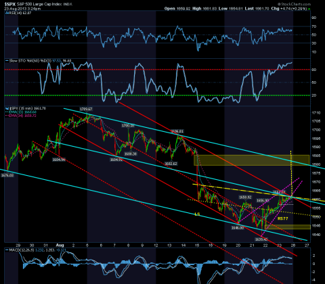Click the 1646.00 low price label
The height and width of the screenshot is (284, 325).
[238, 228]
